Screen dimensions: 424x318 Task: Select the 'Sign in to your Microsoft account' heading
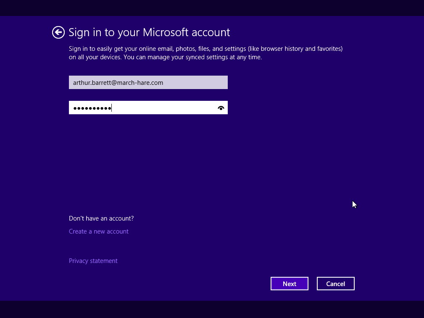point(149,32)
